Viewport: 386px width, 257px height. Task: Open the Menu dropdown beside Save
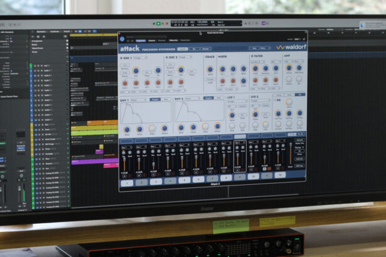(x=265, y=48)
